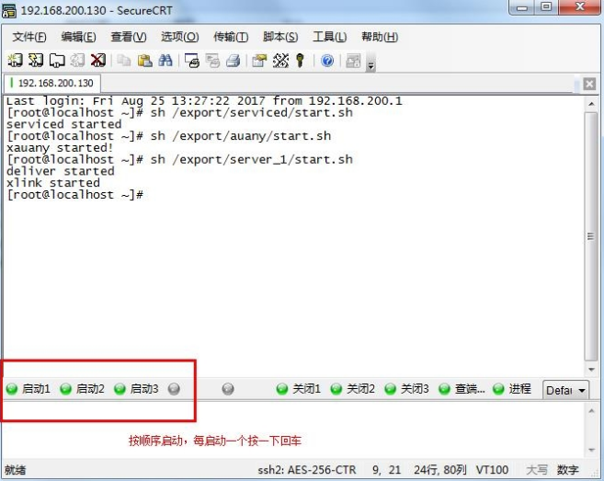The image size is (604, 481).
Task: Click the blue Help question mark icon
Action: pos(327,61)
